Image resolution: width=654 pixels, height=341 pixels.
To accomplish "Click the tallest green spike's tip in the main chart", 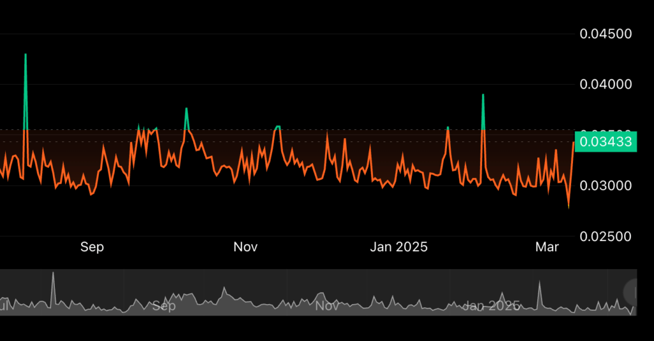I will click(x=26, y=55).
